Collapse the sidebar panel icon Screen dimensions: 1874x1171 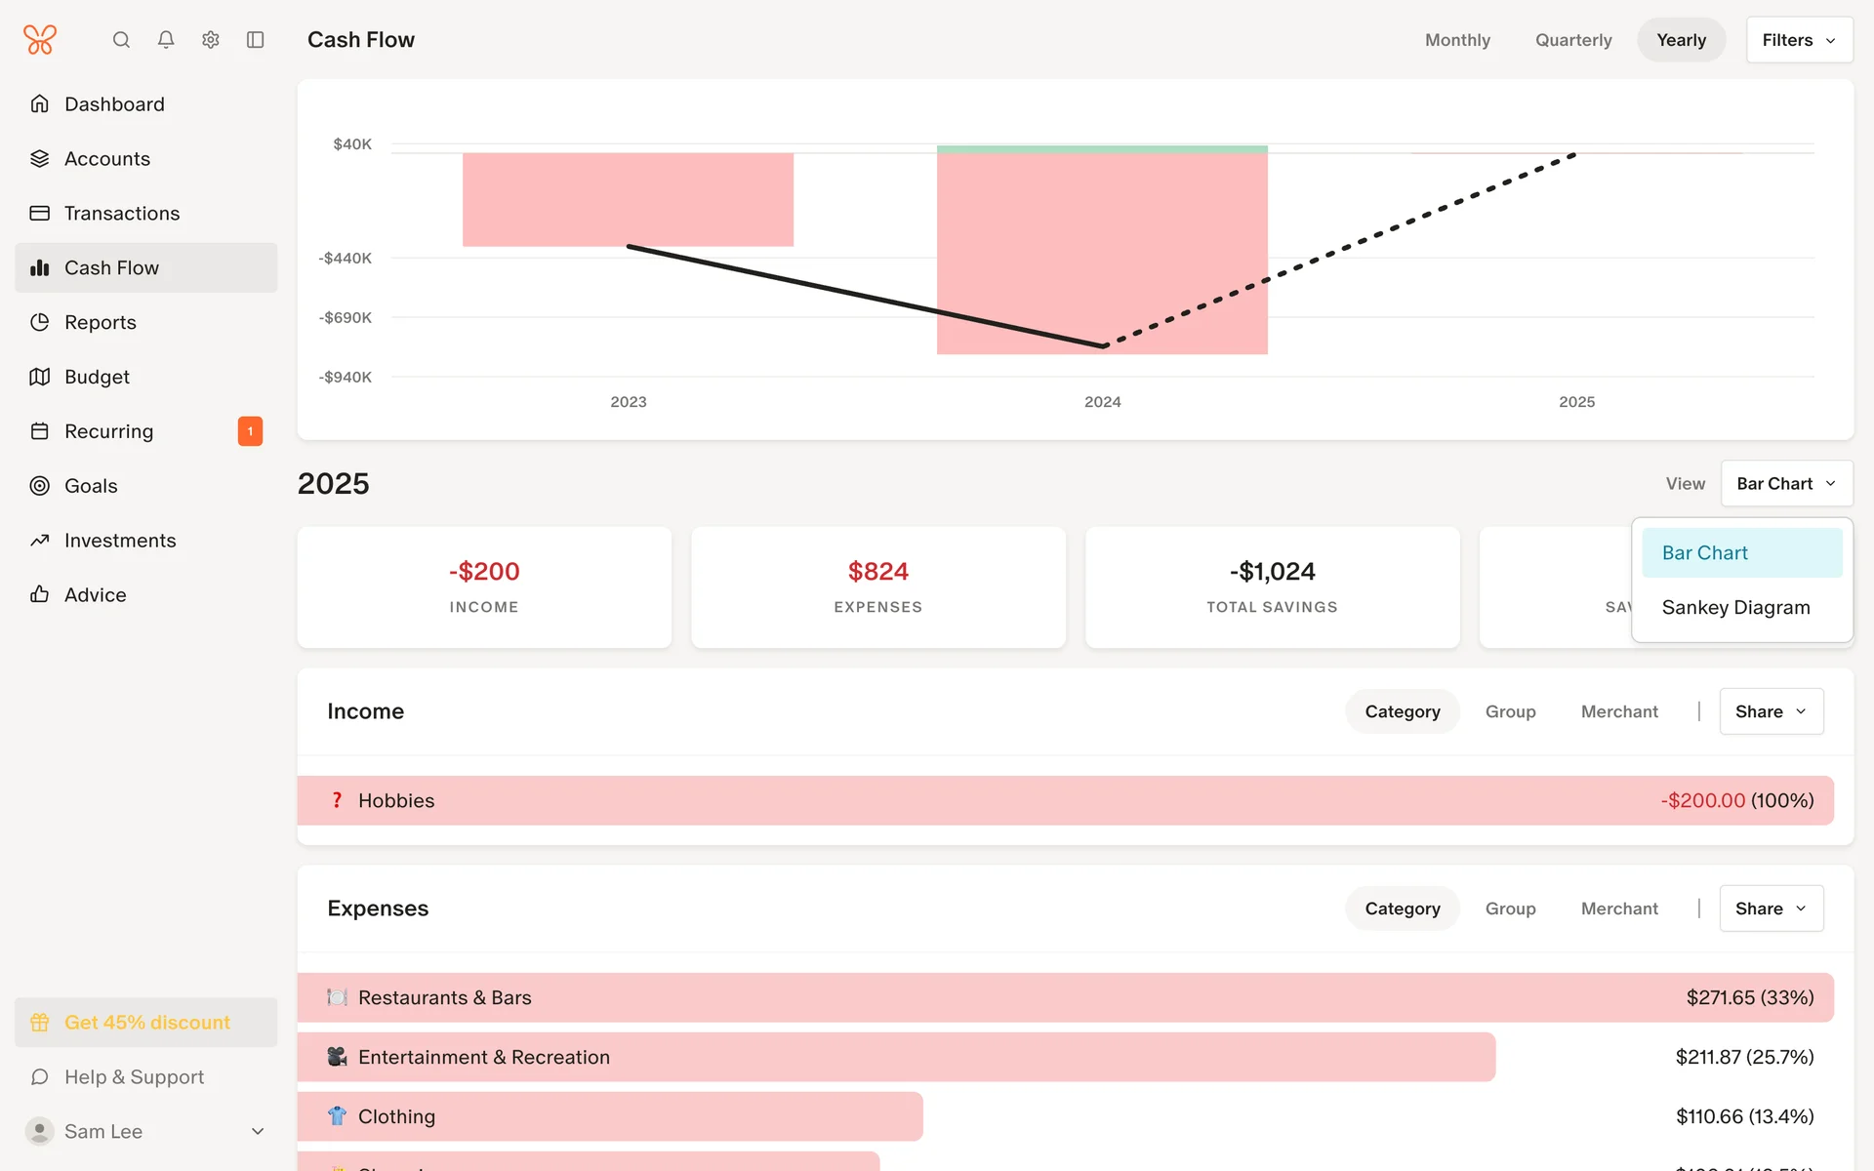point(256,40)
